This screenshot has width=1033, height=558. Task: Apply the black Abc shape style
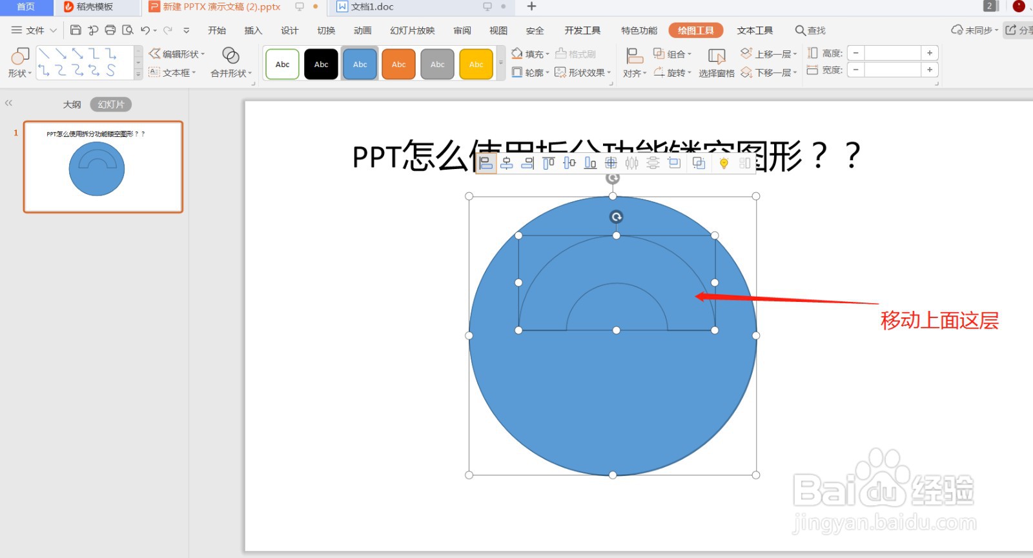point(321,64)
